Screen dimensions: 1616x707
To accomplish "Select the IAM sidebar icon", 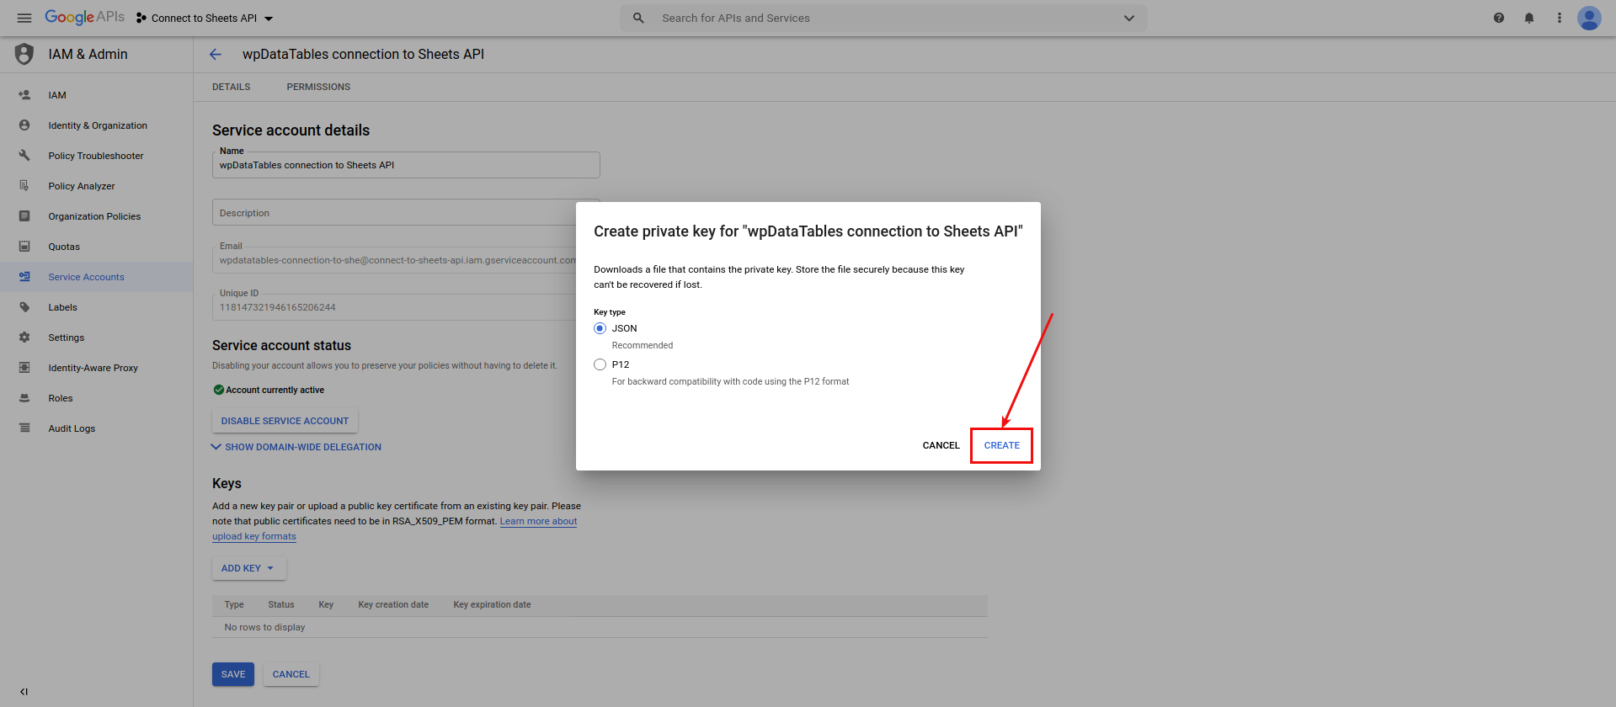I will pyautogui.click(x=24, y=95).
